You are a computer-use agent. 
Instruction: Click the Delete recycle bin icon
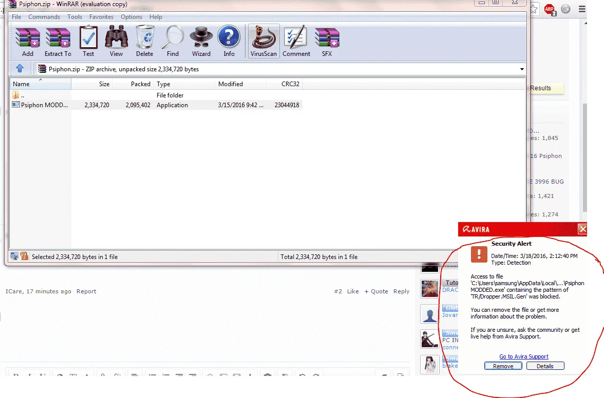point(144,42)
